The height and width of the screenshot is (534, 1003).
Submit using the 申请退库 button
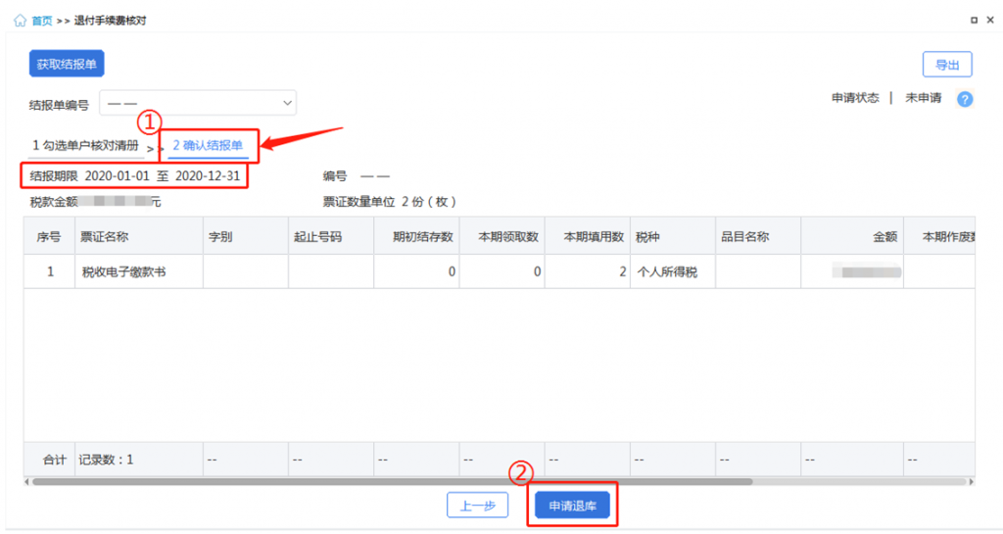tap(572, 506)
